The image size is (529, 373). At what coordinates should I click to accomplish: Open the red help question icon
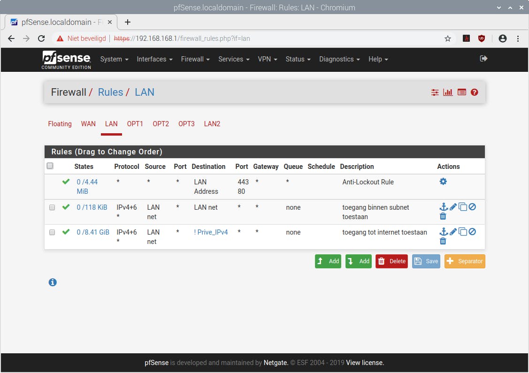[475, 92]
